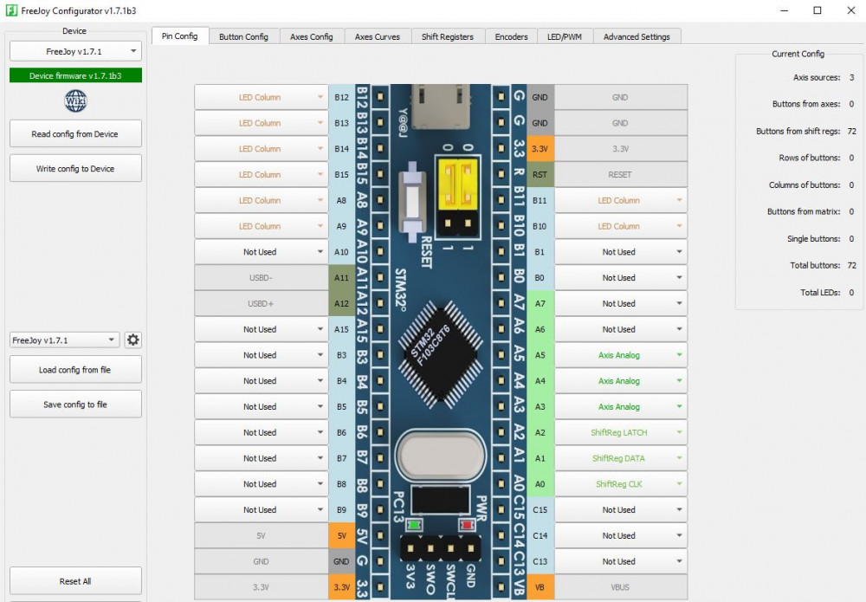
Task: Open pin B5 function dropdown
Action: [262, 406]
